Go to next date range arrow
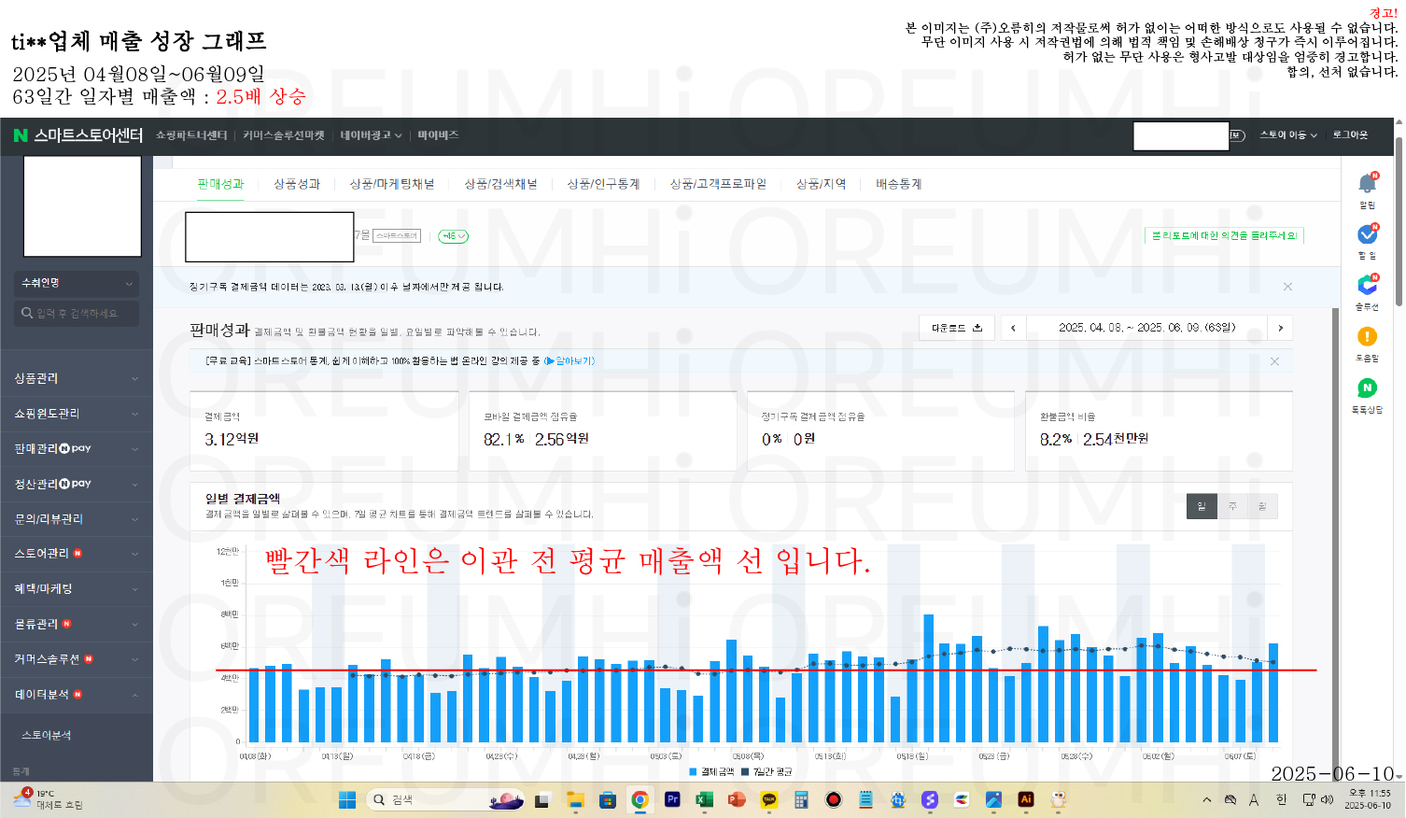The width and height of the screenshot is (1406, 818). [x=1280, y=328]
